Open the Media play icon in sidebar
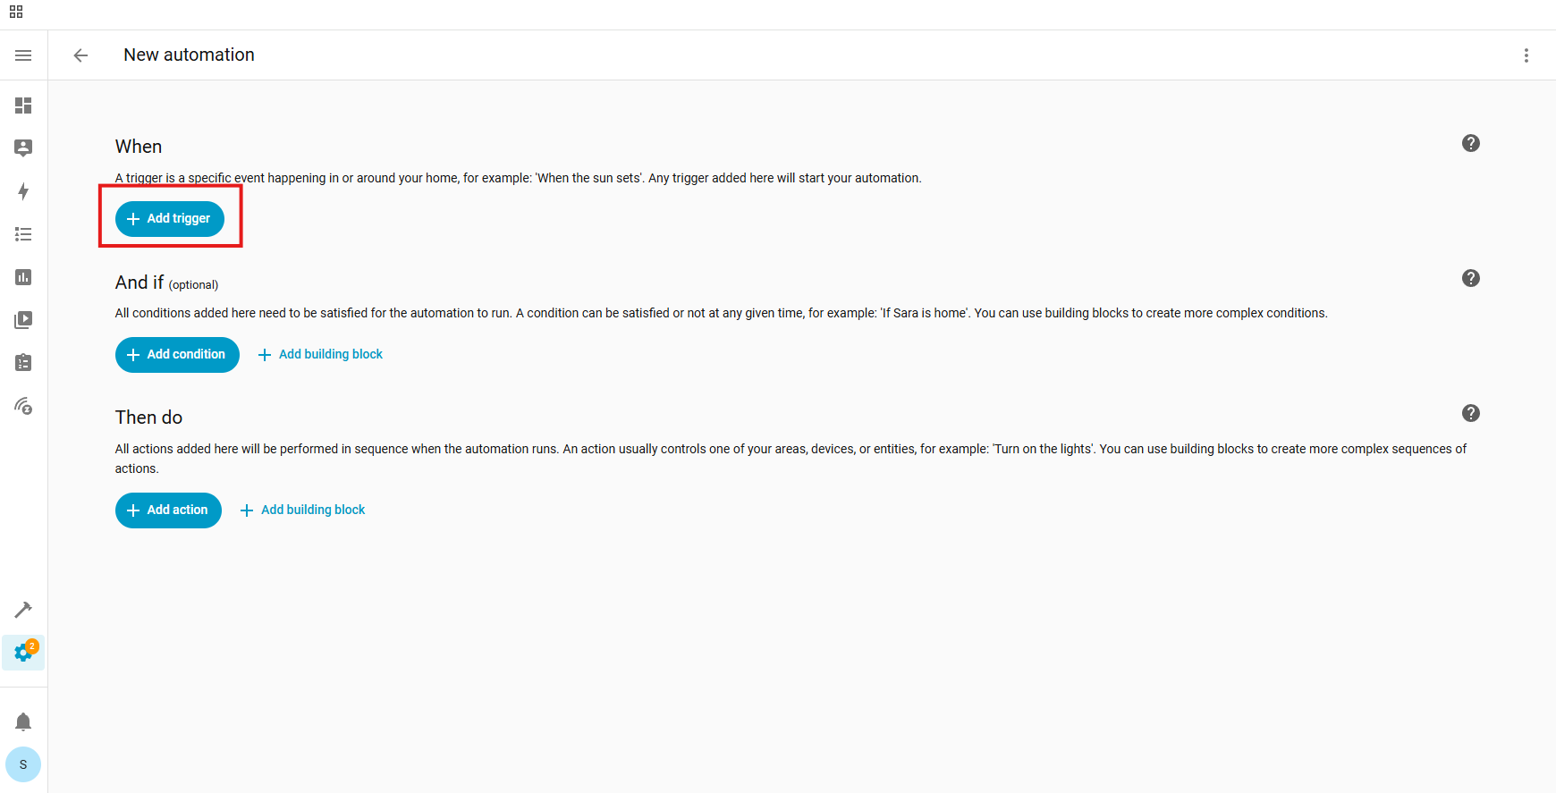This screenshot has height=793, width=1556. point(23,320)
